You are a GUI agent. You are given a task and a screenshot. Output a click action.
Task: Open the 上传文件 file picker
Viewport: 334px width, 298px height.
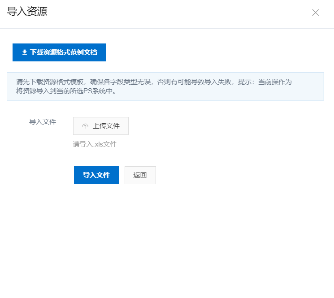(101, 126)
